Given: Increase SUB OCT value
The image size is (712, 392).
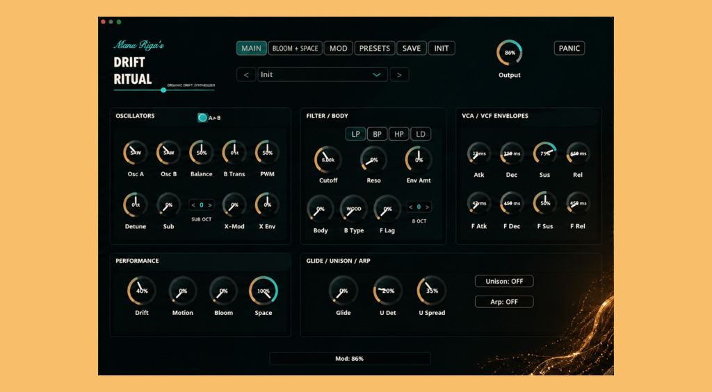Looking at the screenshot, I should tap(210, 205).
